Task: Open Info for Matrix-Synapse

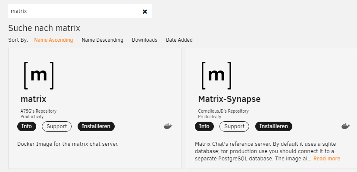Action: point(204,126)
